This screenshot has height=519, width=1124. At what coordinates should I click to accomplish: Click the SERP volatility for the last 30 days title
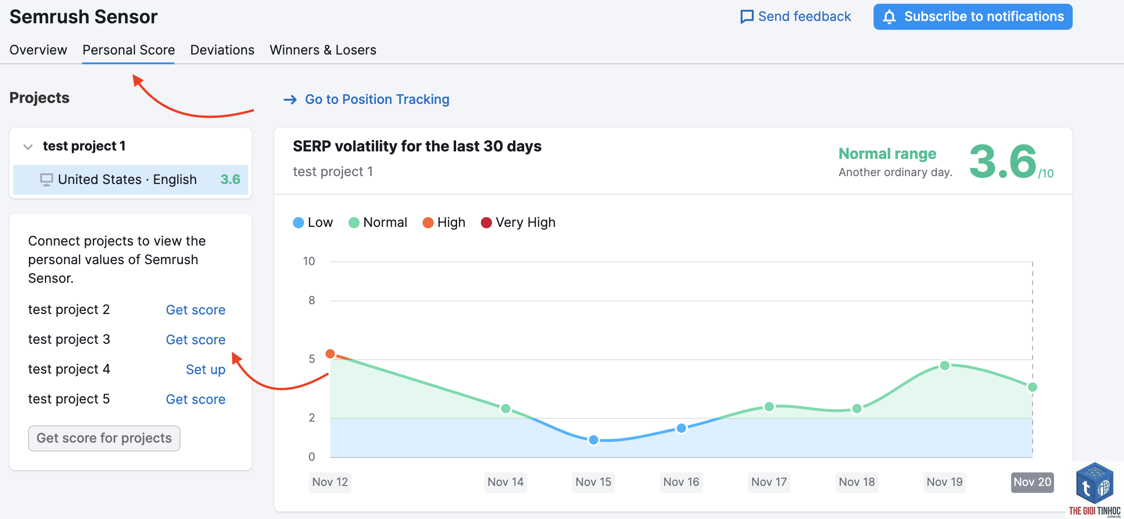coord(417,146)
